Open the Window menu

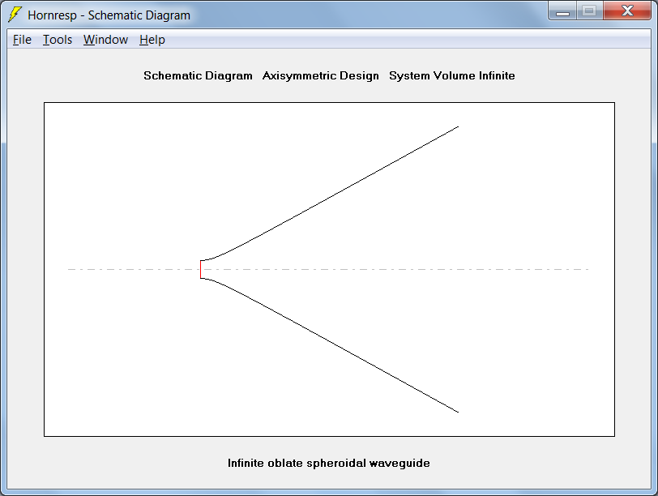pyautogui.click(x=105, y=40)
